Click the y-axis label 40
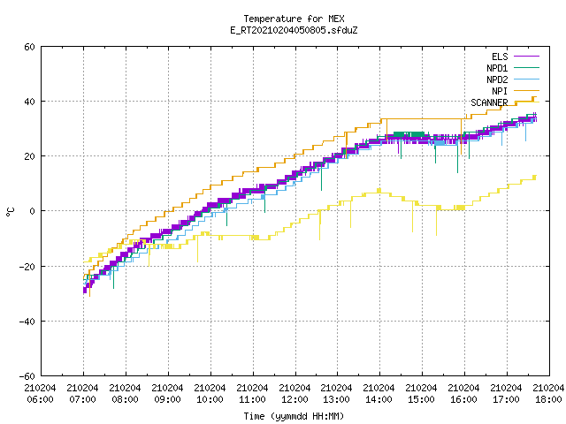This screenshot has width=566, height=424. coord(29,102)
